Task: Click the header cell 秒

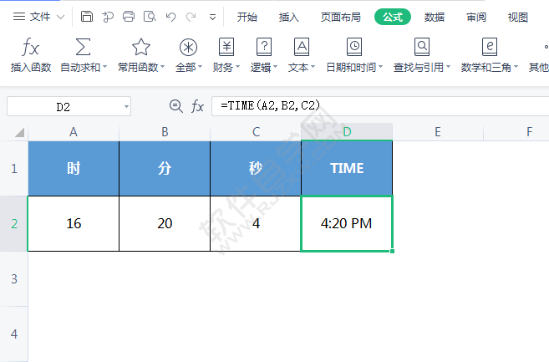Action: tap(256, 169)
